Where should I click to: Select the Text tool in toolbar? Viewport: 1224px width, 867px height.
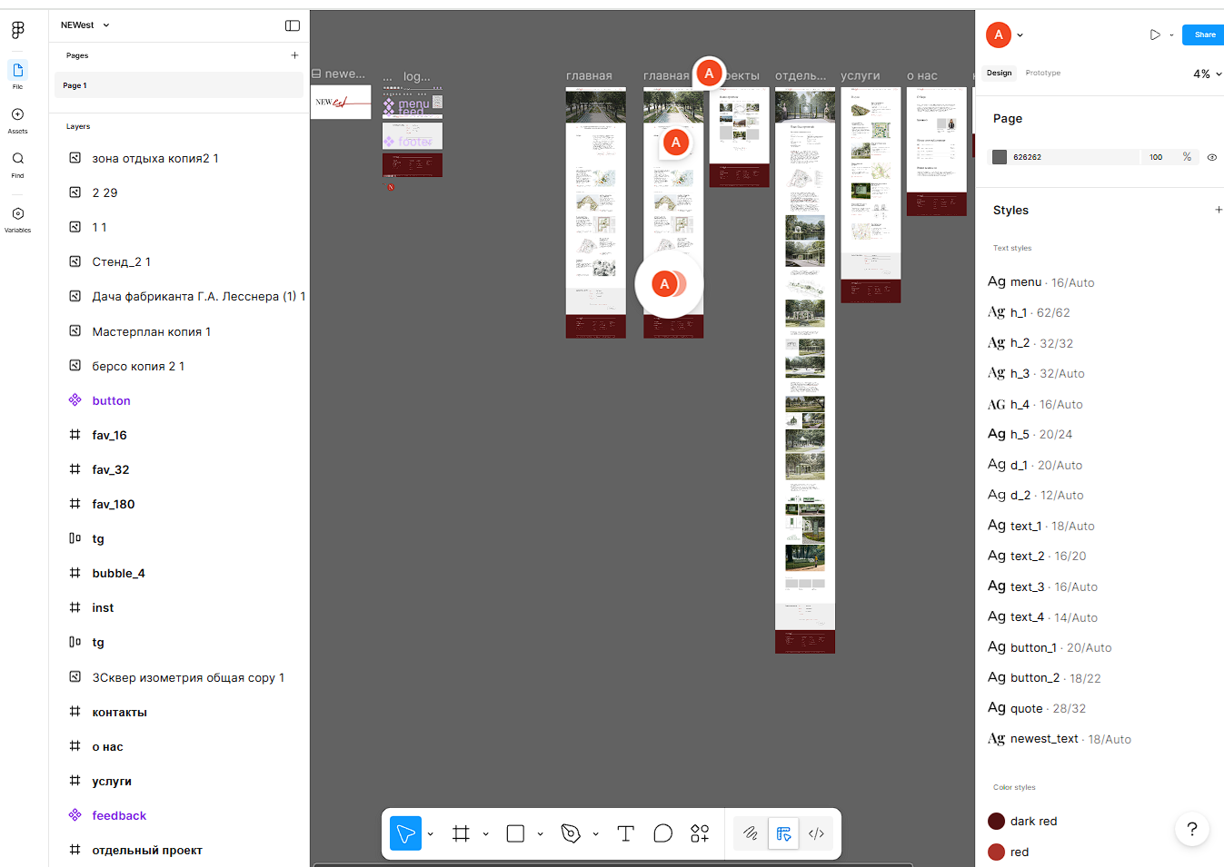pos(625,833)
